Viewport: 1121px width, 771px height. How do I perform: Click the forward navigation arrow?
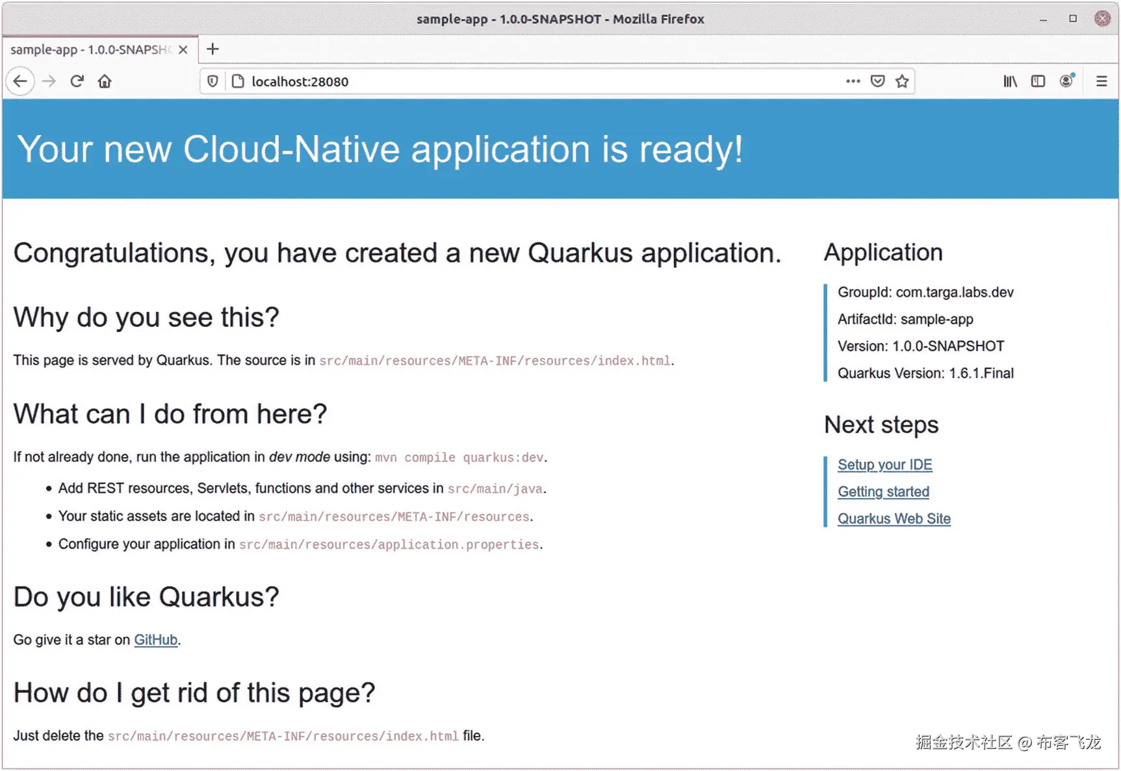tap(49, 81)
